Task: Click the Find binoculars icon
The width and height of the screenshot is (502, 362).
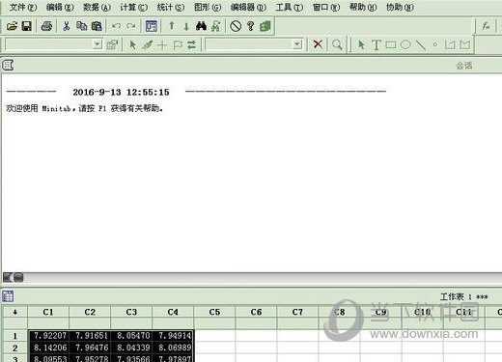Action: 201,26
